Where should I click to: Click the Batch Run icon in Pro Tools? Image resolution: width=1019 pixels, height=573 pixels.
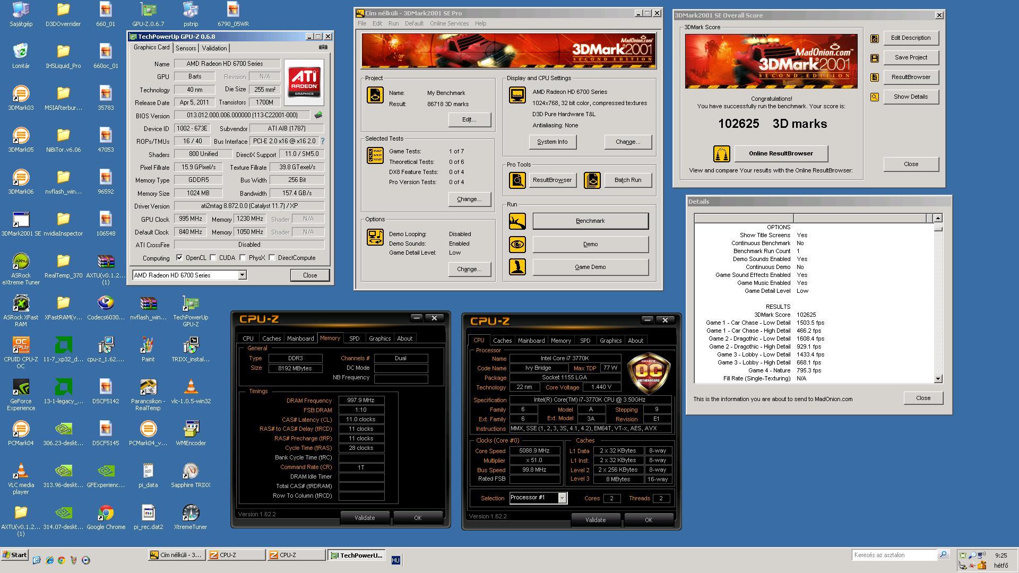coord(592,180)
